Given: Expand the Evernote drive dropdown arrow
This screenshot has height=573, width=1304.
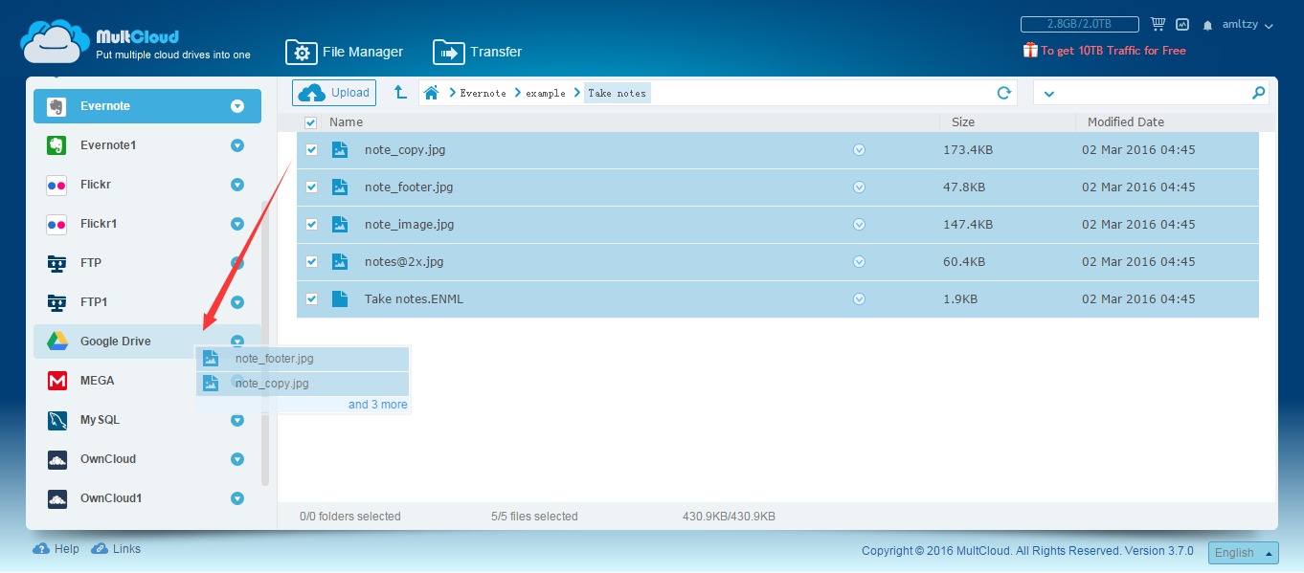Looking at the screenshot, I should [x=237, y=106].
